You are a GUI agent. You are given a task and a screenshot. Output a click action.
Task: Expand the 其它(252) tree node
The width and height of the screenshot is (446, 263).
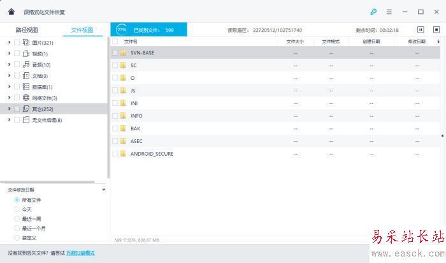tap(9, 109)
